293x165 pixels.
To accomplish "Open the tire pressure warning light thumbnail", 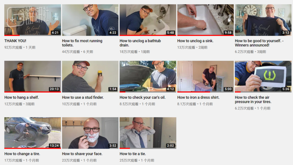I will (263, 76).
